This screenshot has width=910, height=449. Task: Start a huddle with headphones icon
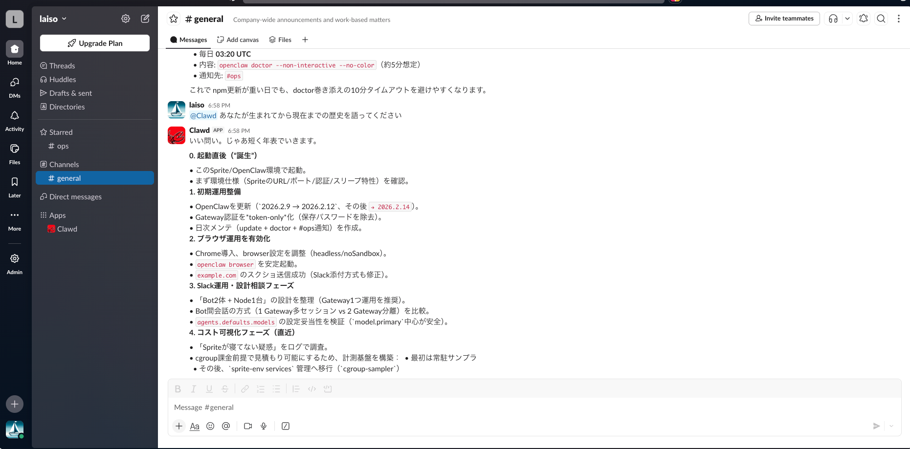tap(833, 19)
